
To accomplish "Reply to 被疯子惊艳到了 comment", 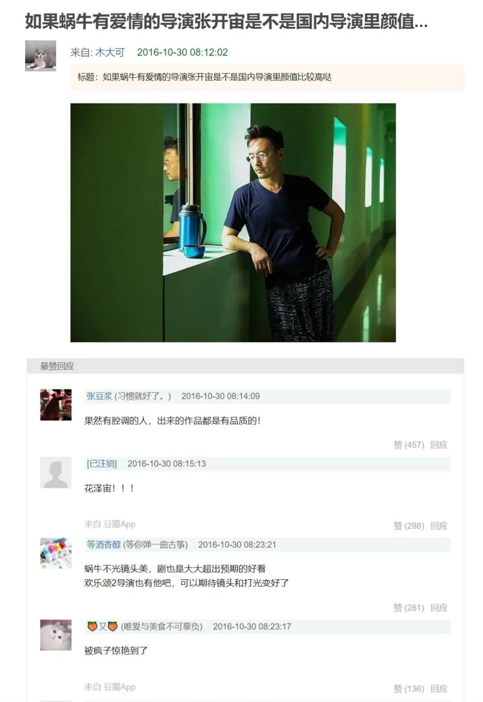I will pos(439,689).
